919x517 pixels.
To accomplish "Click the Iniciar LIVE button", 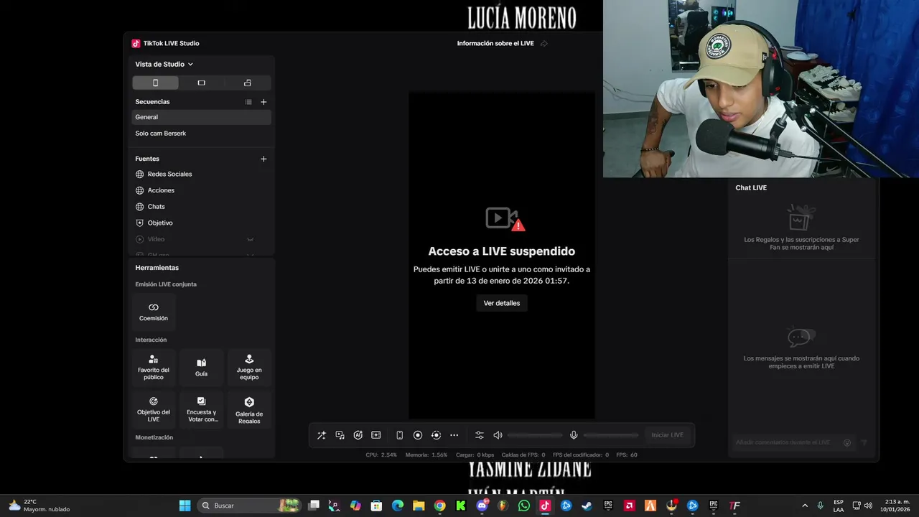I will coord(667,435).
